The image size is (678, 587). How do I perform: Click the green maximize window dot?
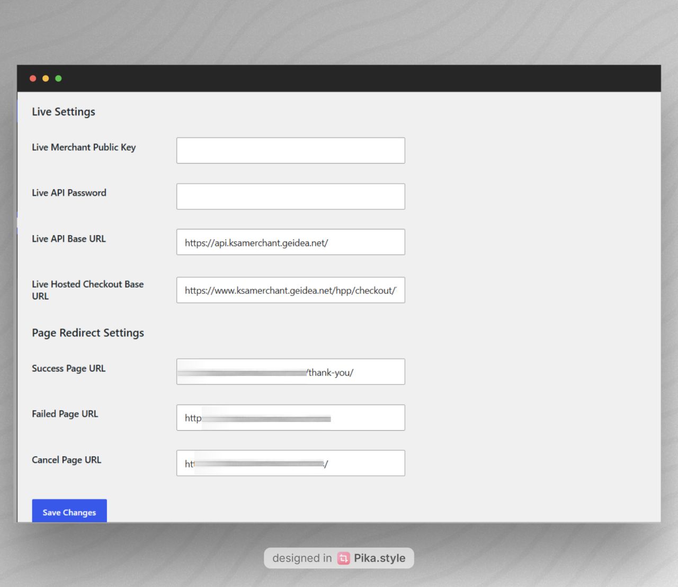tap(58, 78)
